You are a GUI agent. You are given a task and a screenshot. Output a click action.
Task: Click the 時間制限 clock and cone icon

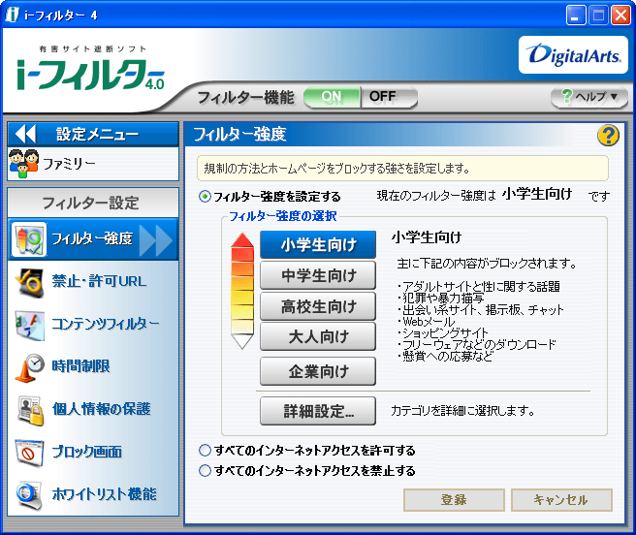coord(29,368)
